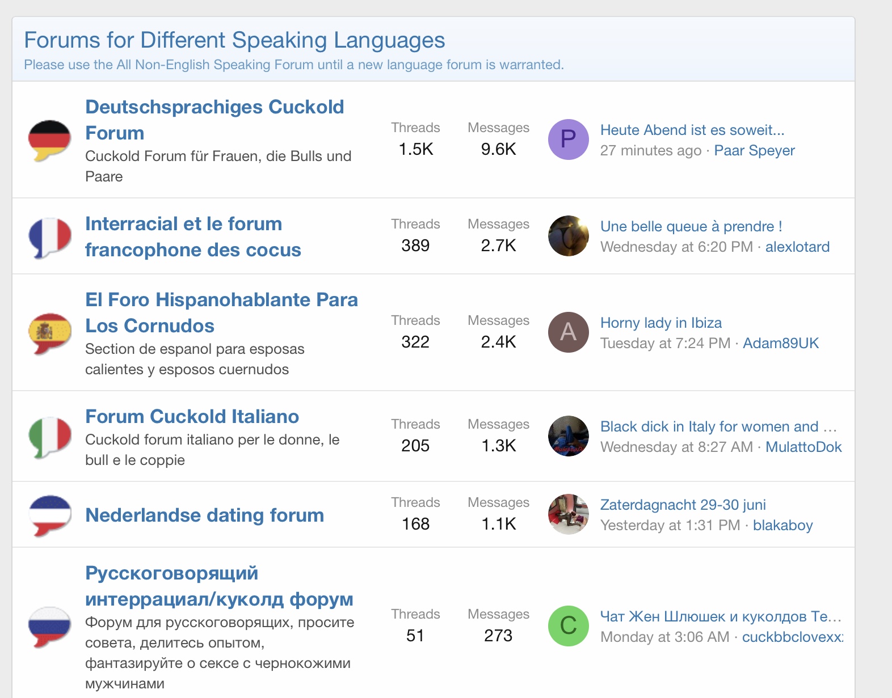Open thread 'Une belle queue à prendre !'

691,226
